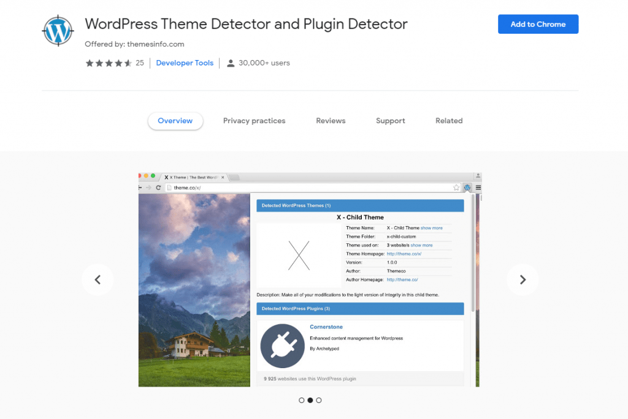Open the Cornerstone plugin link
This screenshot has width=628, height=419.
tap(326, 327)
